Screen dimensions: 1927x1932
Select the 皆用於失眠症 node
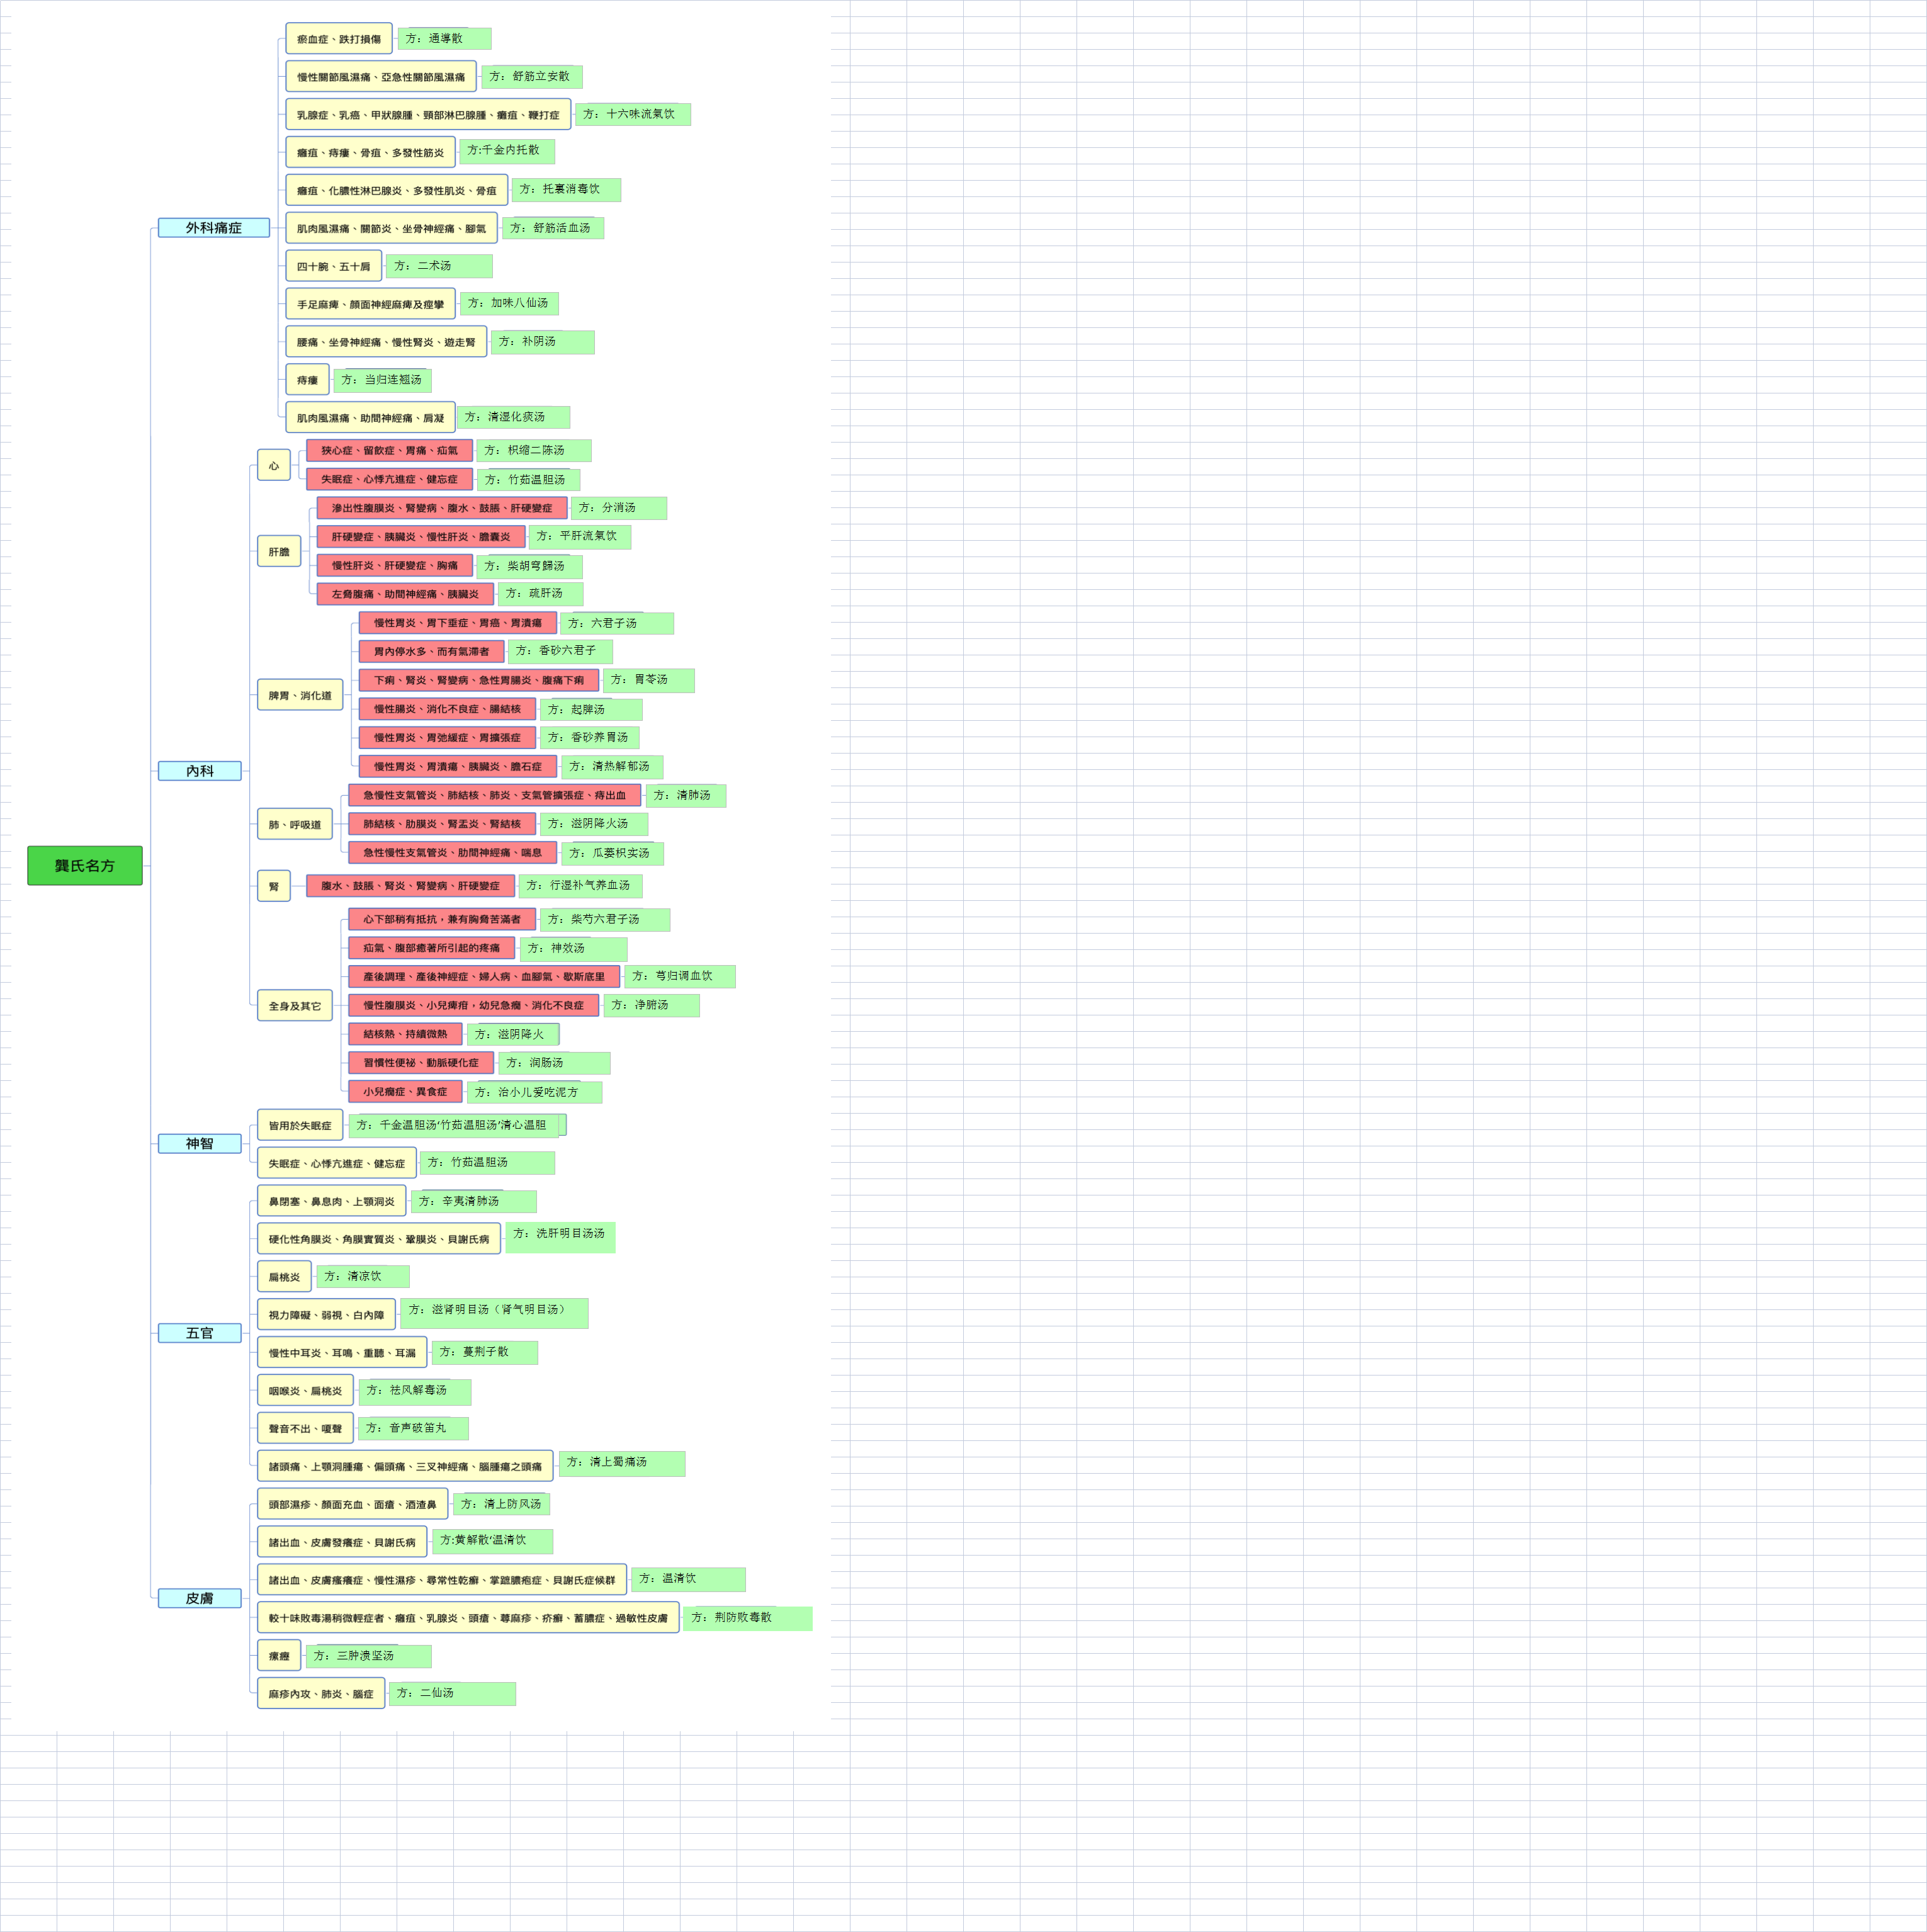[x=300, y=1125]
